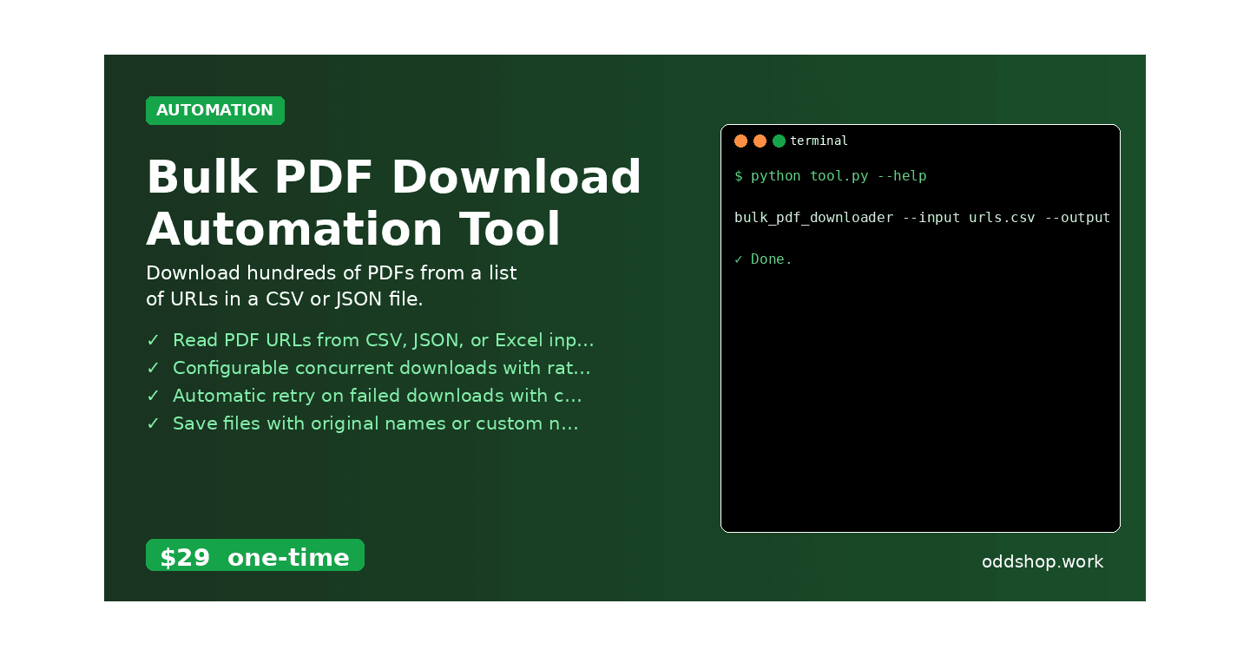Expand the truncated 'Read PDF URLs' feature text
The height and width of the screenshot is (656, 1250).
pos(384,340)
